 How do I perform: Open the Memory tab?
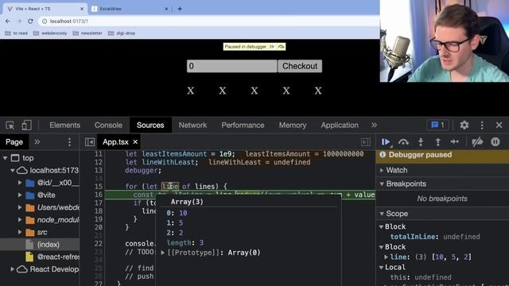pos(293,126)
